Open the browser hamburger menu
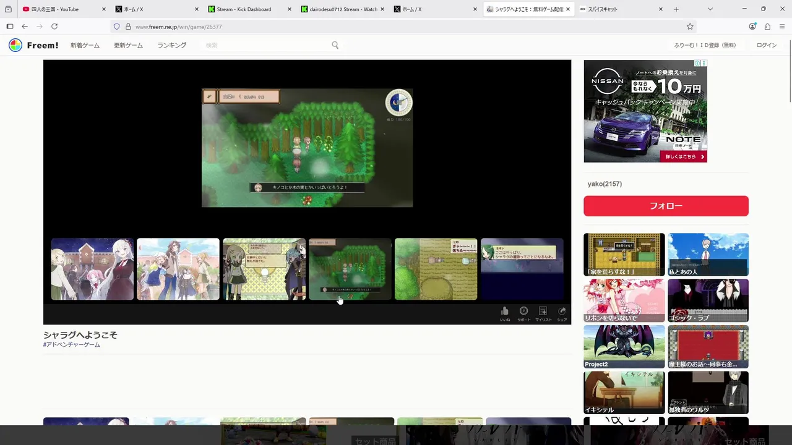The width and height of the screenshot is (792, 445). (x=782, y=27)
